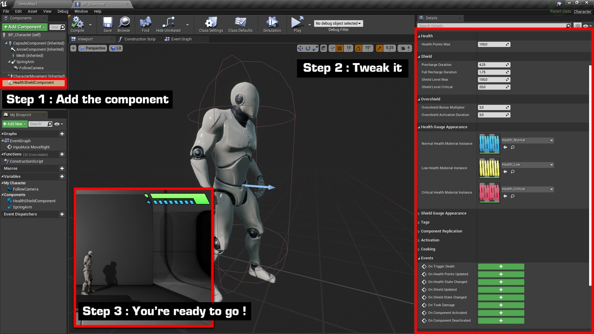Open Class Defaults
Image resolution: width=594 pixels, height=334 pixels.
(240, 23)
